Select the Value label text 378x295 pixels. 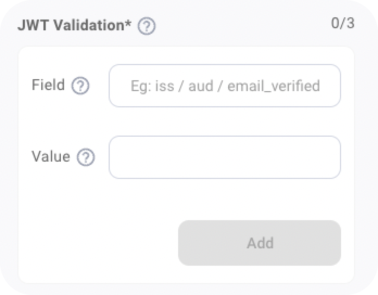(x=51, y=156)
